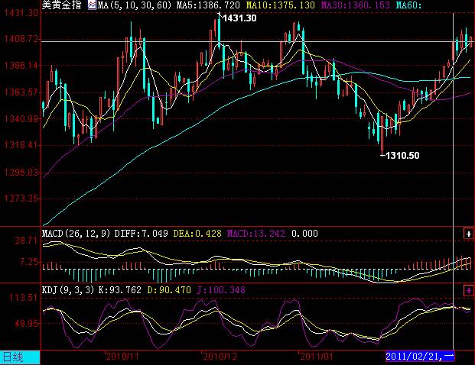Image resolution: width=475 pixels, height=365 pixels.
Task: Click the 1431.30 high price marker
Action: point(239,18)
